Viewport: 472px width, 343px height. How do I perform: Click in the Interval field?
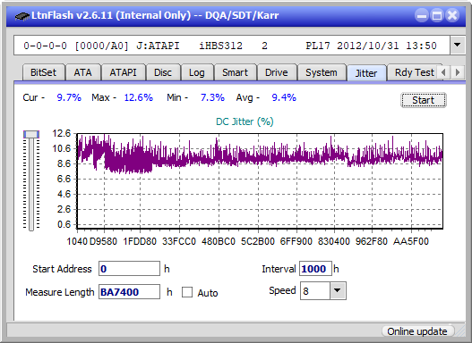(315, 269)
